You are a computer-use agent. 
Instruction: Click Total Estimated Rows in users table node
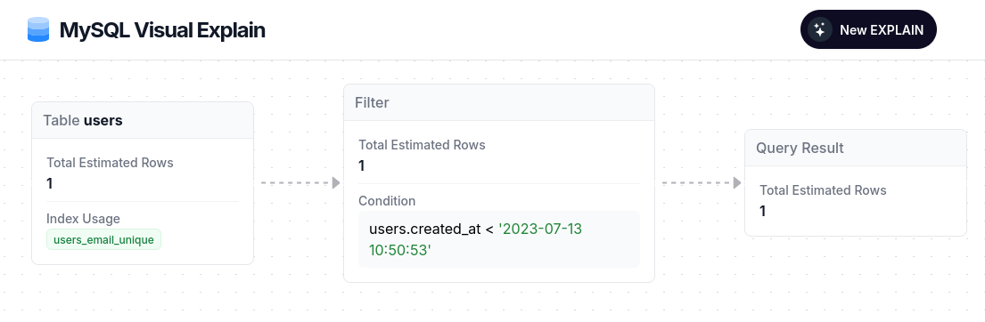(x=110, y=163)
